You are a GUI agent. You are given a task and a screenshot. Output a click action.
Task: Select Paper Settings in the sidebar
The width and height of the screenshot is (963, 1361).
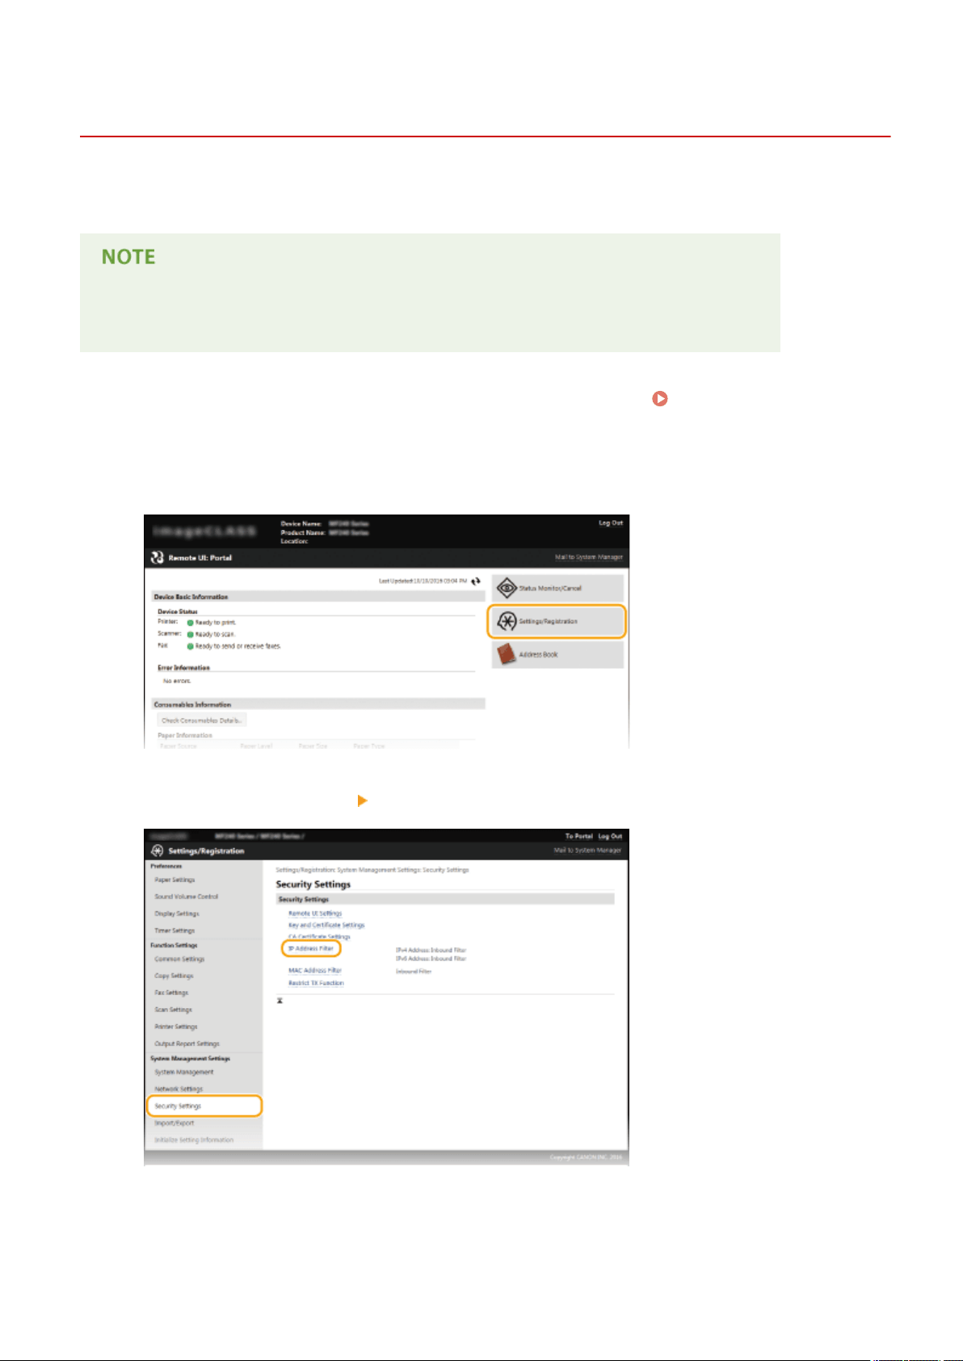tap(175, 880)
